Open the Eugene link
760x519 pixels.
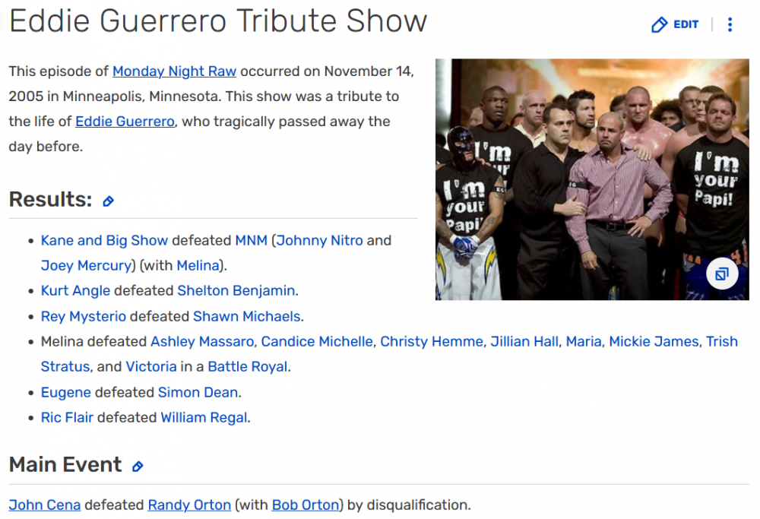66,393
